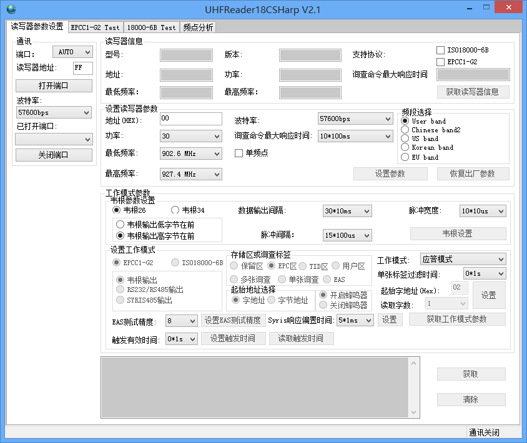Click the 清除 button
527x443 pixels.
point(471,399)
